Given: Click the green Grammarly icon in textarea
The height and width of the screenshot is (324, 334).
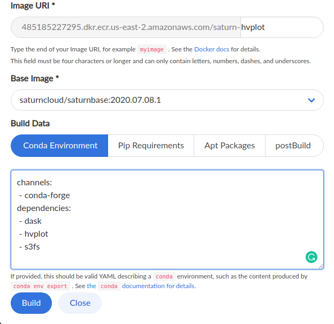Looking at the screenshot, I should pos(311,257).
